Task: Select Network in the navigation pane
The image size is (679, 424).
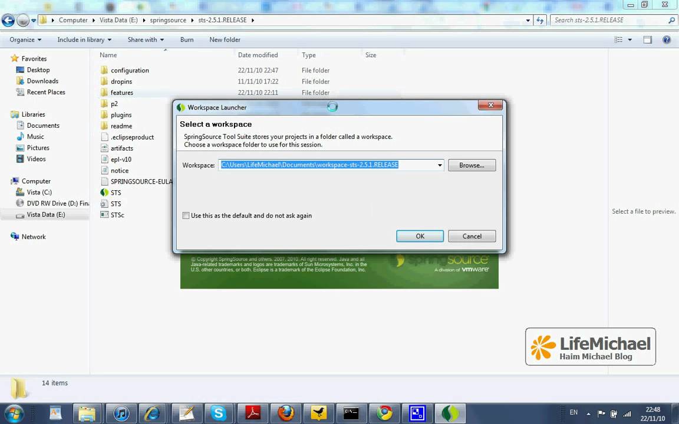Action: click(x=34, y=237)
